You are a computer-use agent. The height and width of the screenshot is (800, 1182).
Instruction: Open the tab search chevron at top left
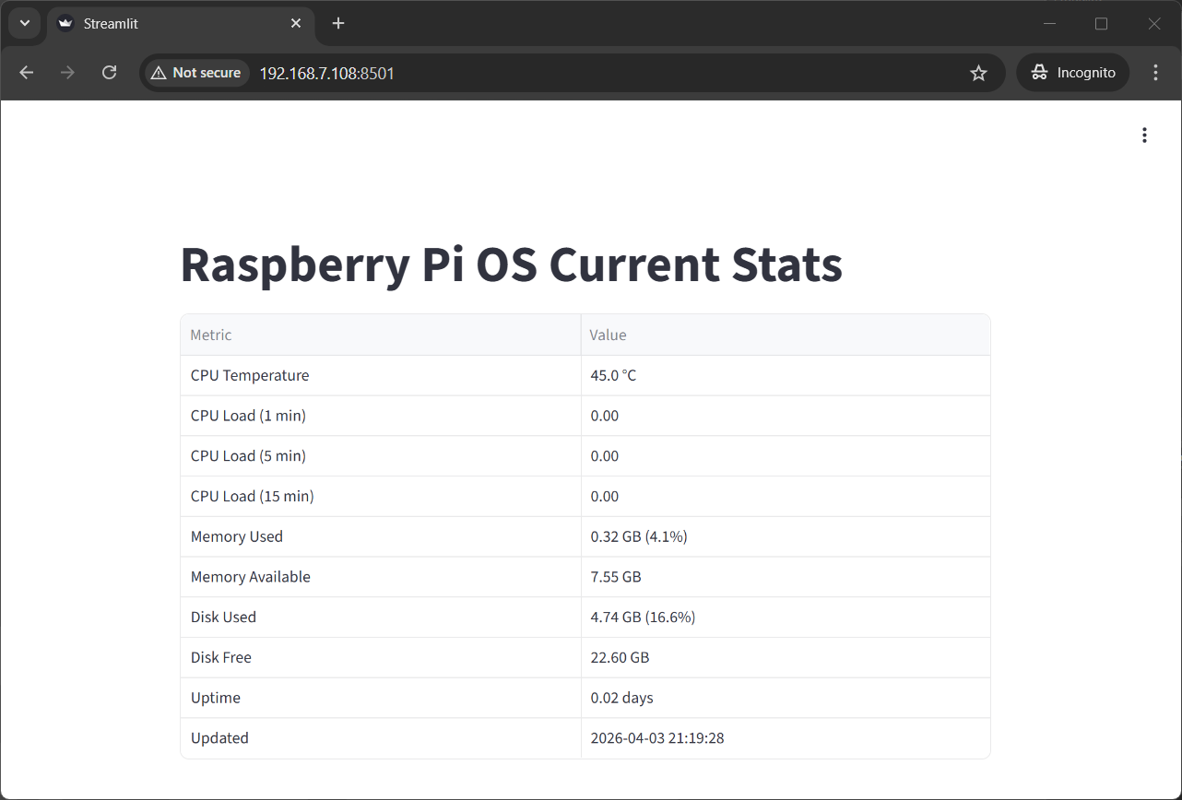pyautogui.click(x=24, y=24)
